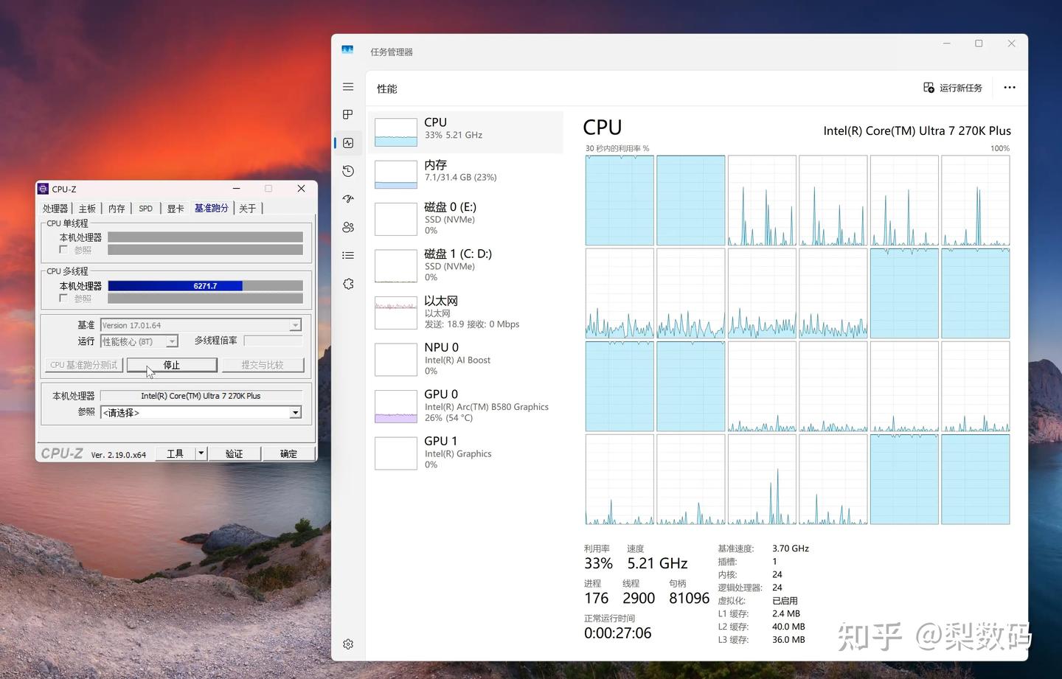Select NPU 0 Intel AI Boost entry

coord(465,359)
